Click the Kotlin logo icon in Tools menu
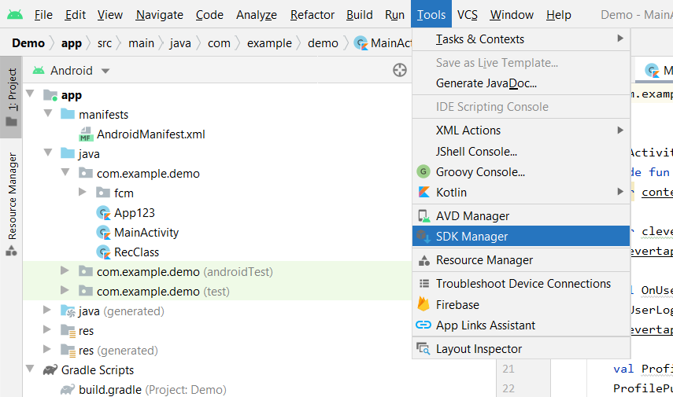Image resolution: width=673 pixels, height=397 pixels. click(424, 192)
